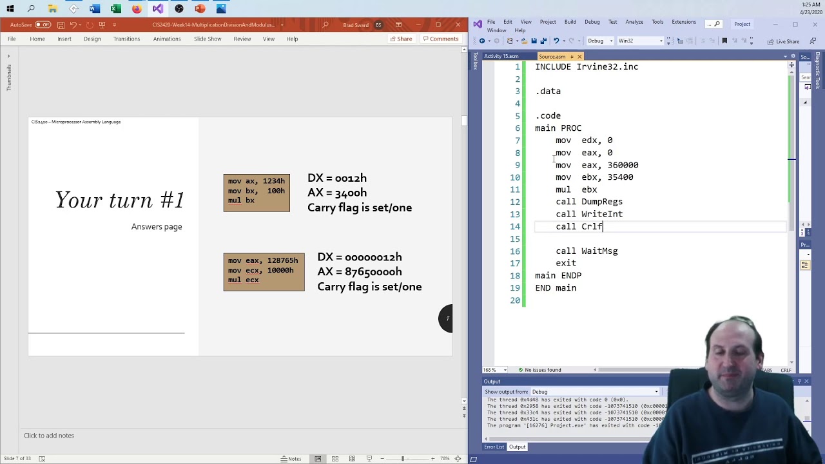This screenshot has width=825, height=464.
Task: Pin the Source.asm tab
Action: click(x=571, y=57)
